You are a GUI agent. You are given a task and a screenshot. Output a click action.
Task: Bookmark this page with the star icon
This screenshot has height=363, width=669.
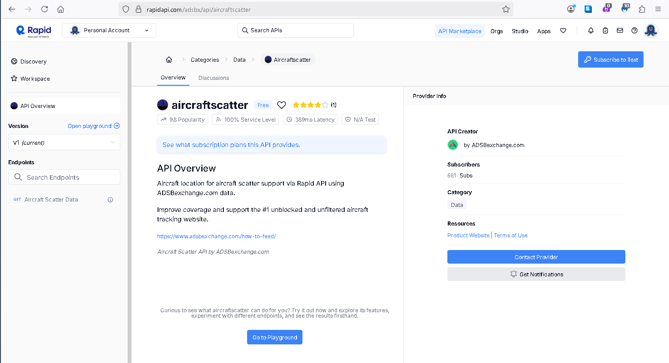(505, 9)
